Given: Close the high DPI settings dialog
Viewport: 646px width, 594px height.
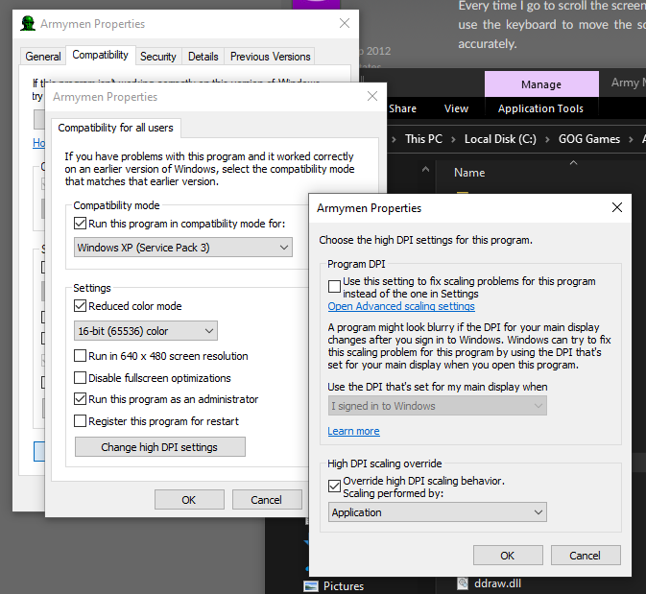Looking at the screenshot, I should pyautogui.click(x=617, y=207).
